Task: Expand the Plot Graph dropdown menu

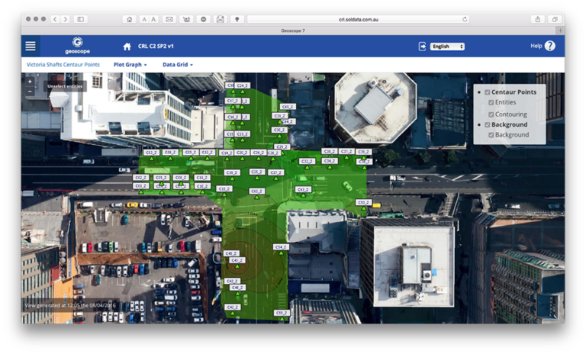Action: [130, 65]
